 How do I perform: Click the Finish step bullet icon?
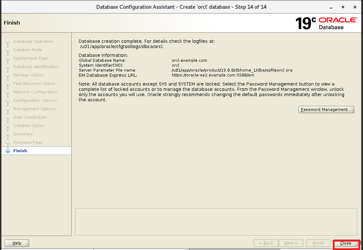(8, 151)
